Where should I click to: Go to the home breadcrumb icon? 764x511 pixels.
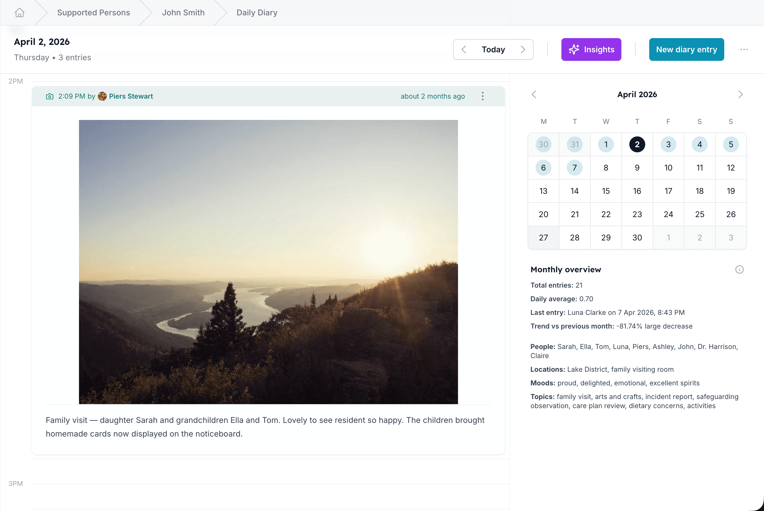20,13
